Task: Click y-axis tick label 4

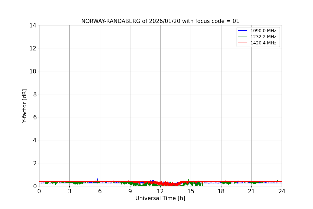Action: pos(34,140)
